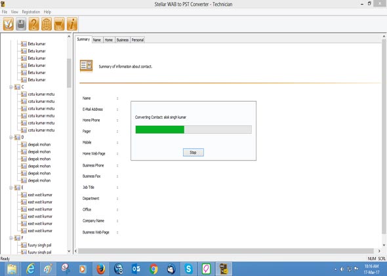Click the 'Home Web Page' field label
Screen dimensions: 387x276
pos(94,153)
